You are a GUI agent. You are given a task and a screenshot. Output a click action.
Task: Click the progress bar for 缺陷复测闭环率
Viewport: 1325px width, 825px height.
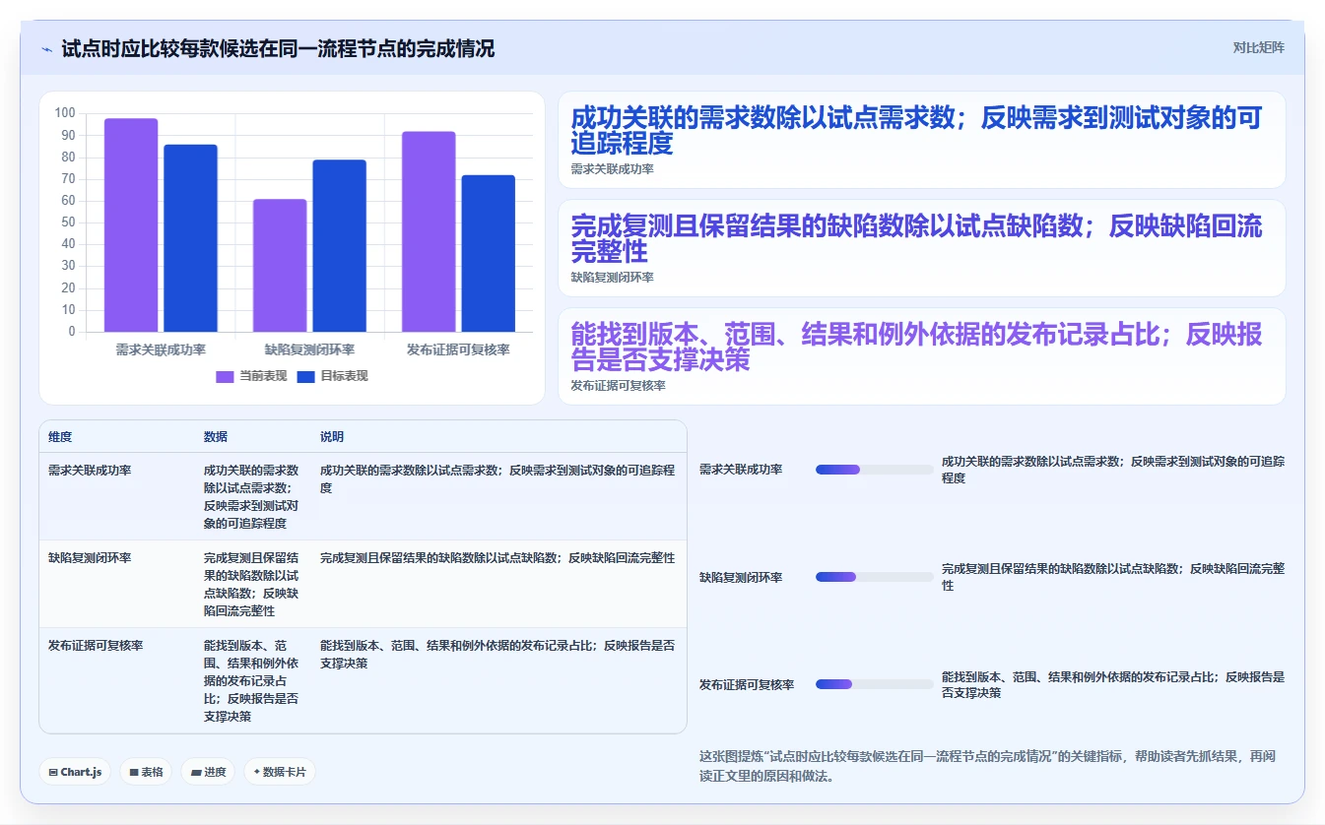(874, 577)
